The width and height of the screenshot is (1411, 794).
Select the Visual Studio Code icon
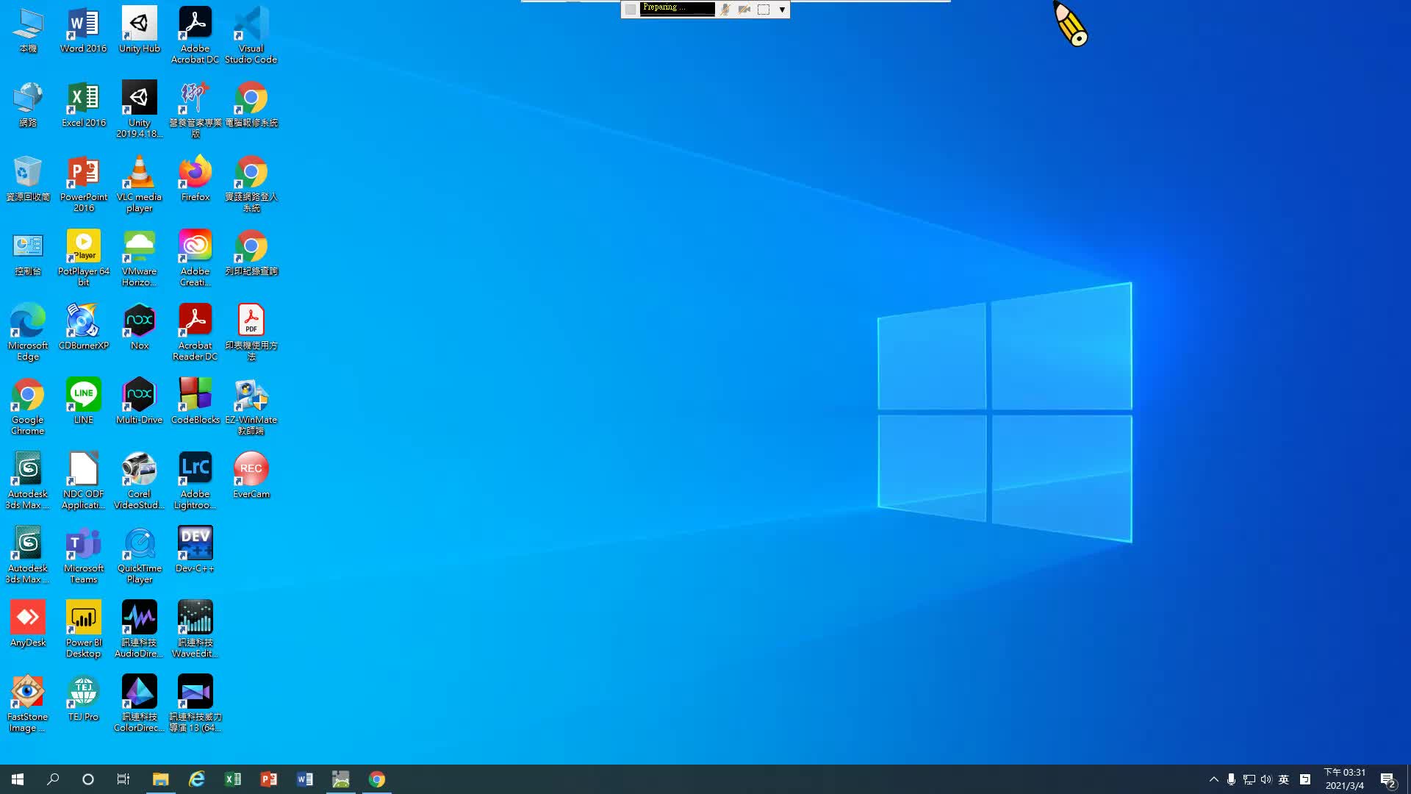point(251,35)
